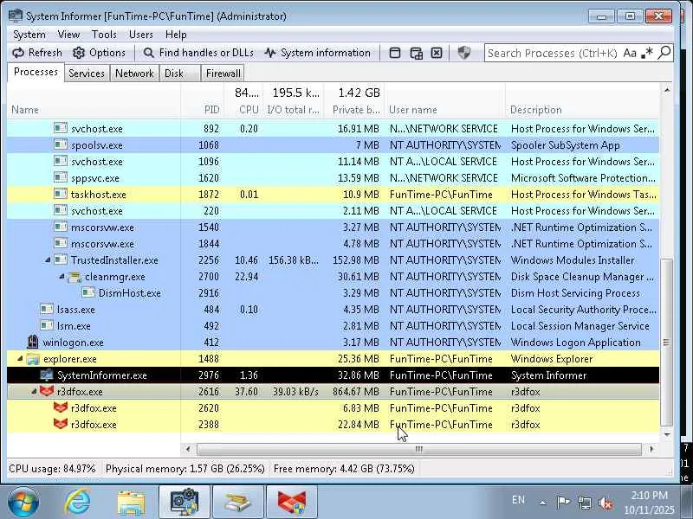693x519 pixels.
Task: Click the horizontal scrollbar right arrow
Action: [651, 449]
